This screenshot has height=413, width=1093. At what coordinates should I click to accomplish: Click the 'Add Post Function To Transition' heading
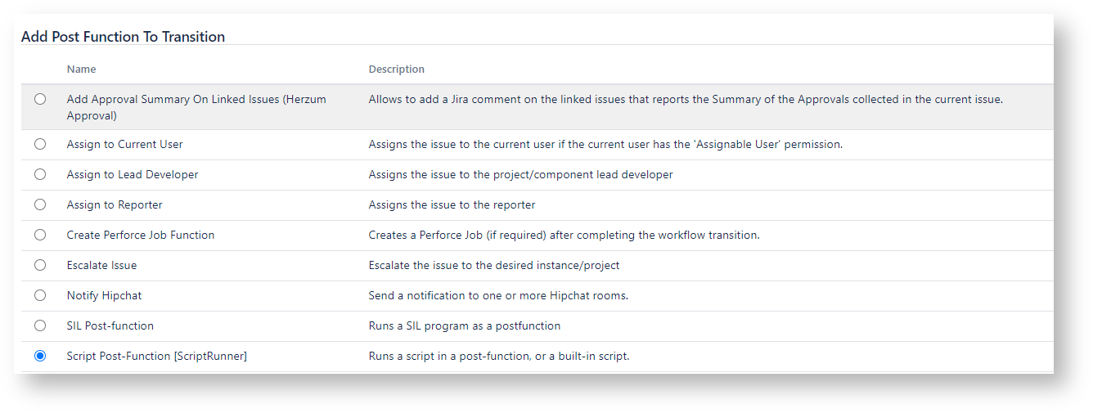pos(123,37)
